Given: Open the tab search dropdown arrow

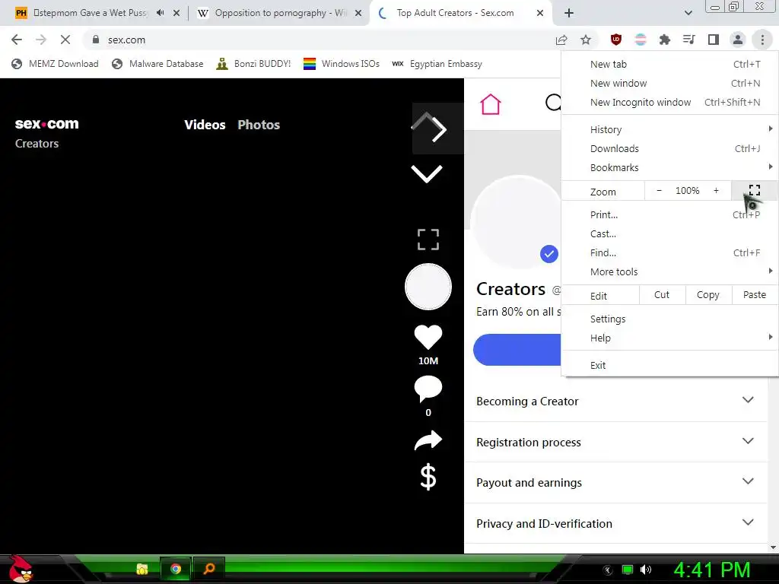Looking at the screenshot, I should click(688, 13).
